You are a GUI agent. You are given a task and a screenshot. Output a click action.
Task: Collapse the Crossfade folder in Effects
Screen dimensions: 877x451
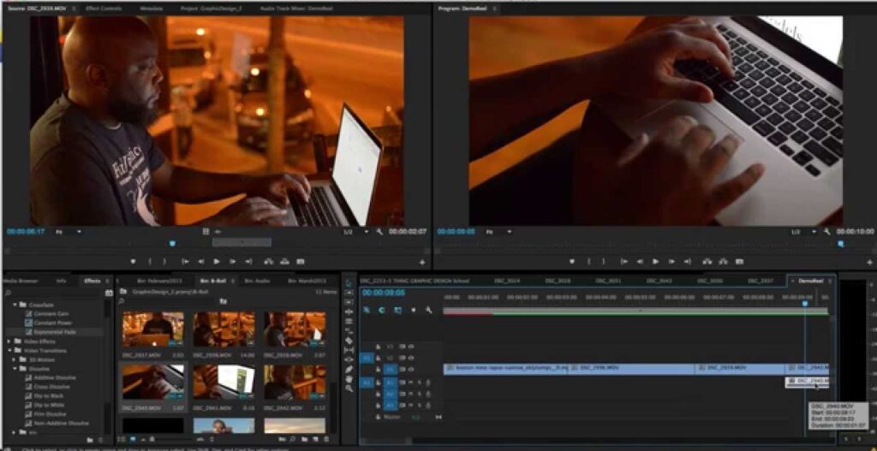(15, 305)
